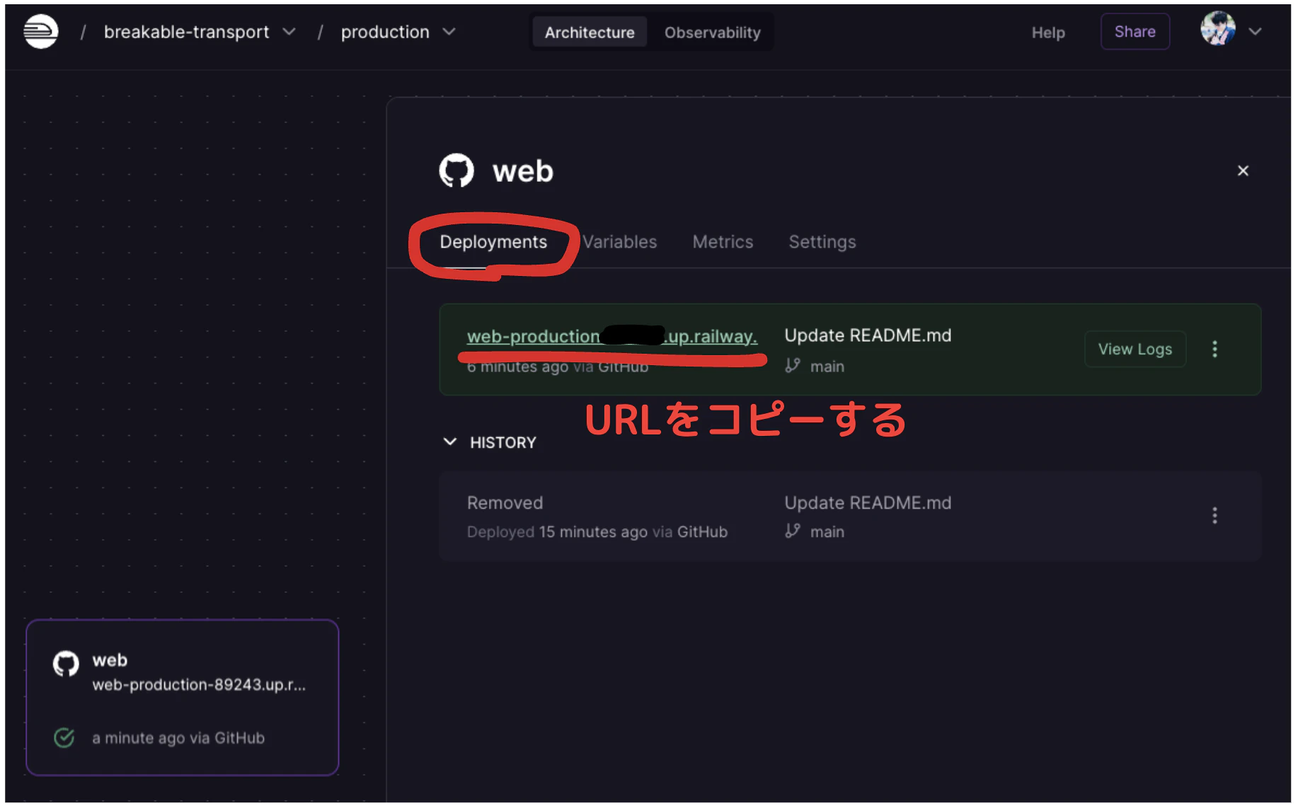Screen dimensions: 1298x808
Task: Switch to the Observability view
Action: (712, 33)
